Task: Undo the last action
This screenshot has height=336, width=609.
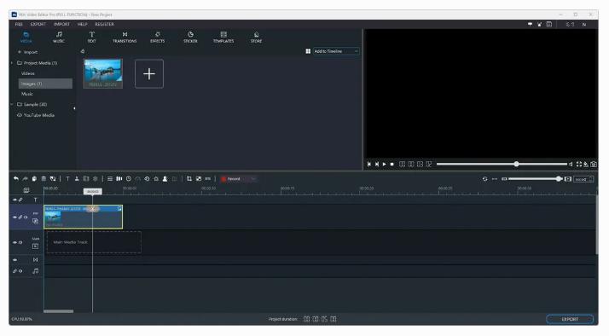Action: point(16,179)
